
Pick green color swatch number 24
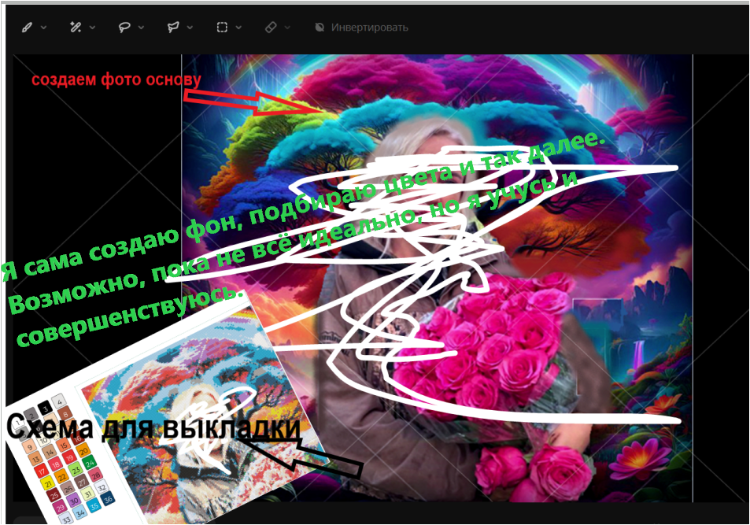[x=88, y=461]
